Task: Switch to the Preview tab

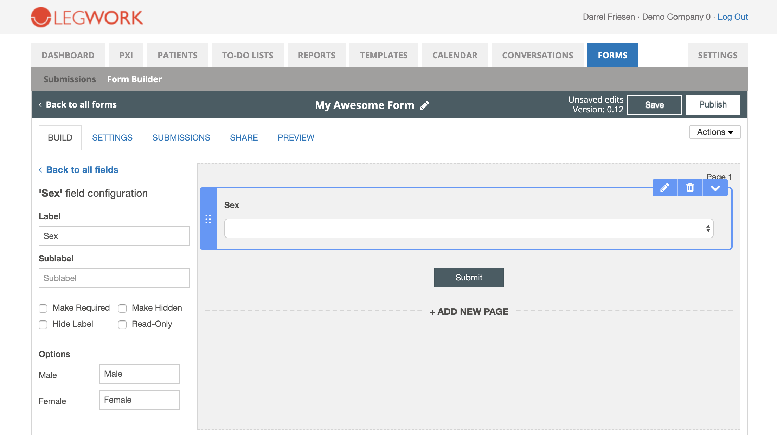Action: point(296,138)
